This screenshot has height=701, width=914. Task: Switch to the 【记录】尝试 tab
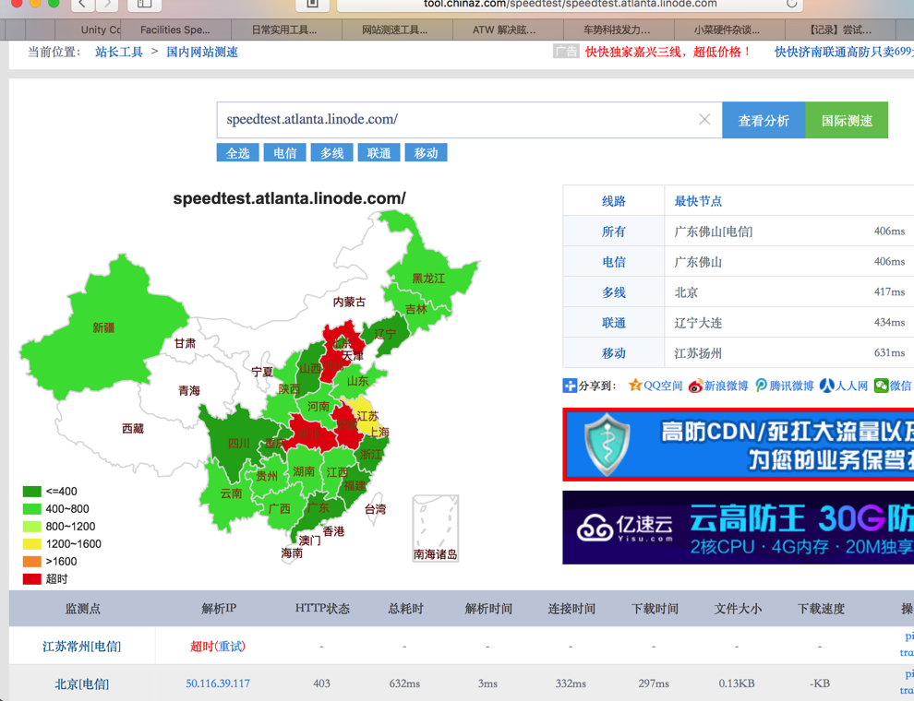(x=840, y=30)
